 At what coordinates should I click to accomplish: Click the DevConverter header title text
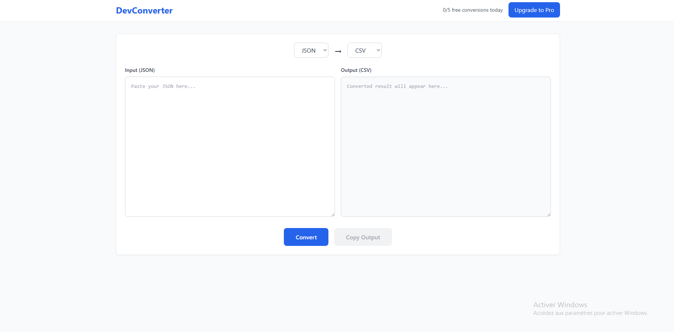[x=144, y=10]
